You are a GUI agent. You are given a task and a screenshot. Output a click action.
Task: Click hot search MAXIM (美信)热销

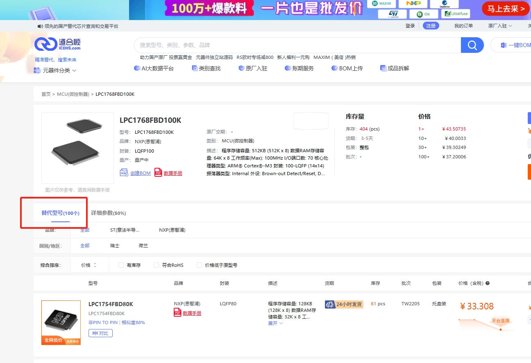point(334,57)
